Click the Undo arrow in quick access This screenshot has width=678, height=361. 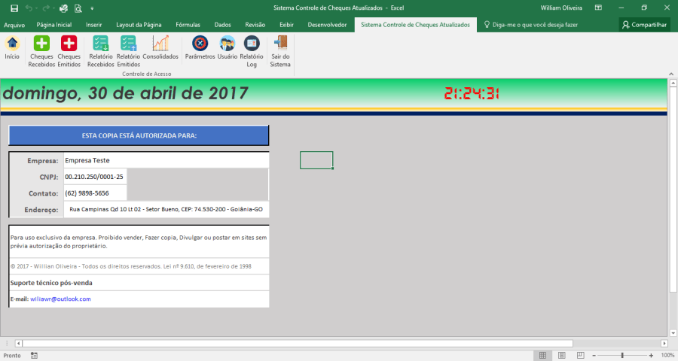29,8
